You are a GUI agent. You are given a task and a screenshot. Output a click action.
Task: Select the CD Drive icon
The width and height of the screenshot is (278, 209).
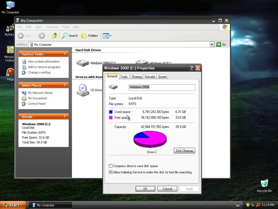pos(83,90)
